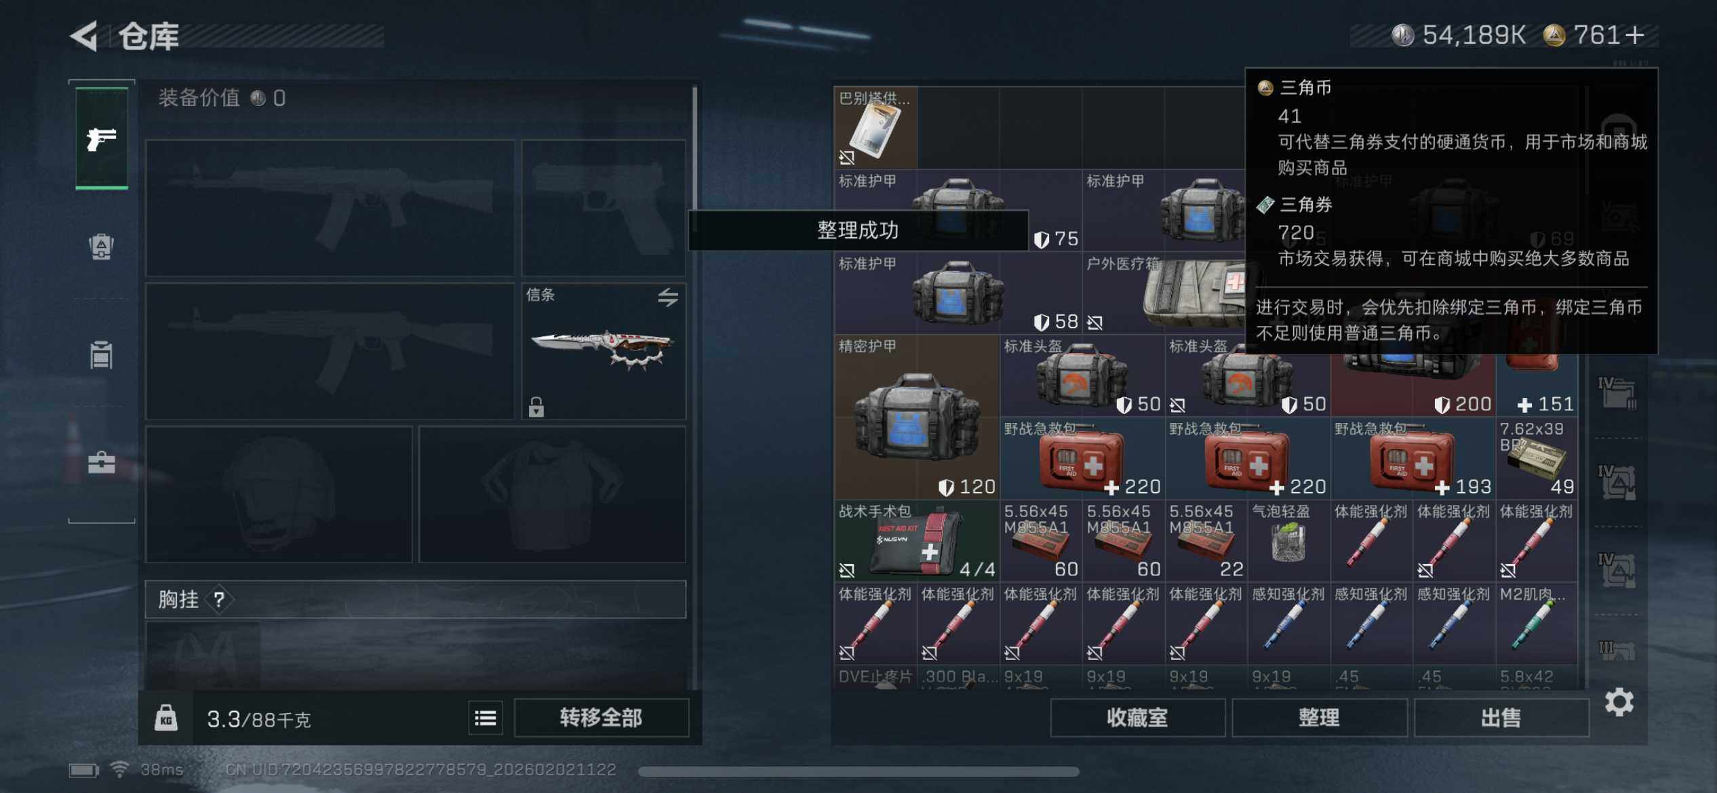Open the backpack tab in left sidebar
The width and height of the screenshot is (1717, 793).
coord(102,247)
